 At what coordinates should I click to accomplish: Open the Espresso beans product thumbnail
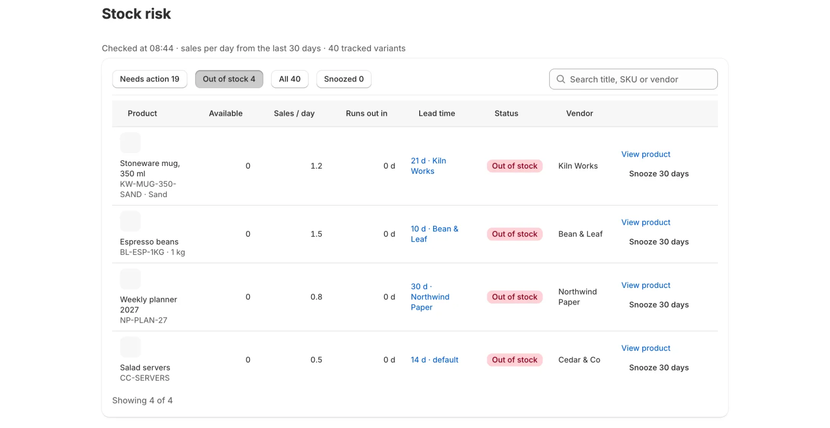point(130,221)
